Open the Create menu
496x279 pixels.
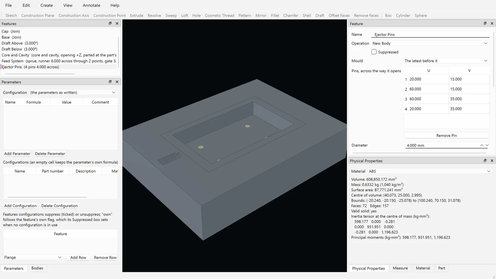click(46, 5)
